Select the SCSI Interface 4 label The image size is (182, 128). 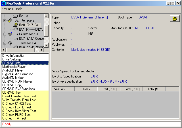point(25,43)
